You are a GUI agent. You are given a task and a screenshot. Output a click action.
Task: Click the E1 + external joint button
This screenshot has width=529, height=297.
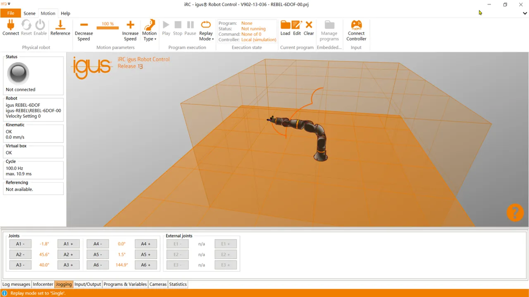226,244
